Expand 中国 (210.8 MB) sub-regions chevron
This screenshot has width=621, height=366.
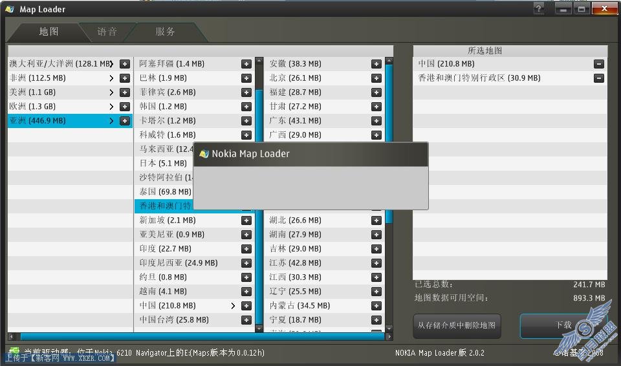[233, 306]
